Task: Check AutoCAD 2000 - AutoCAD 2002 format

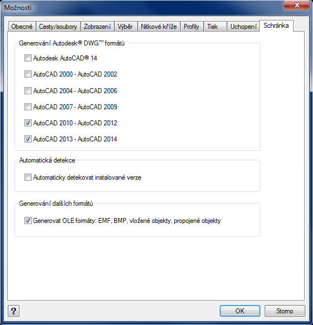Action: click(28, 74)
